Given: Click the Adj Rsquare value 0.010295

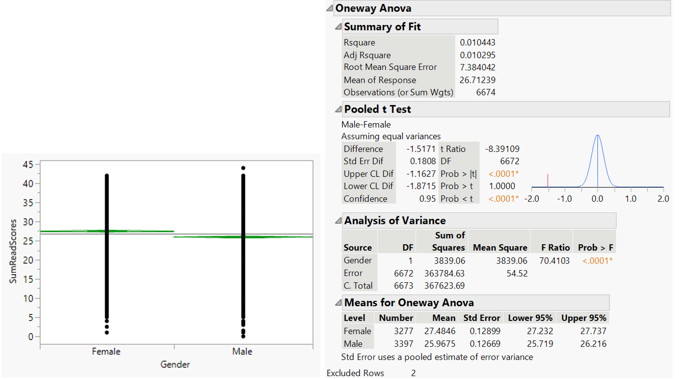Looking at the screenshot, I should click(x=477, y=55).
